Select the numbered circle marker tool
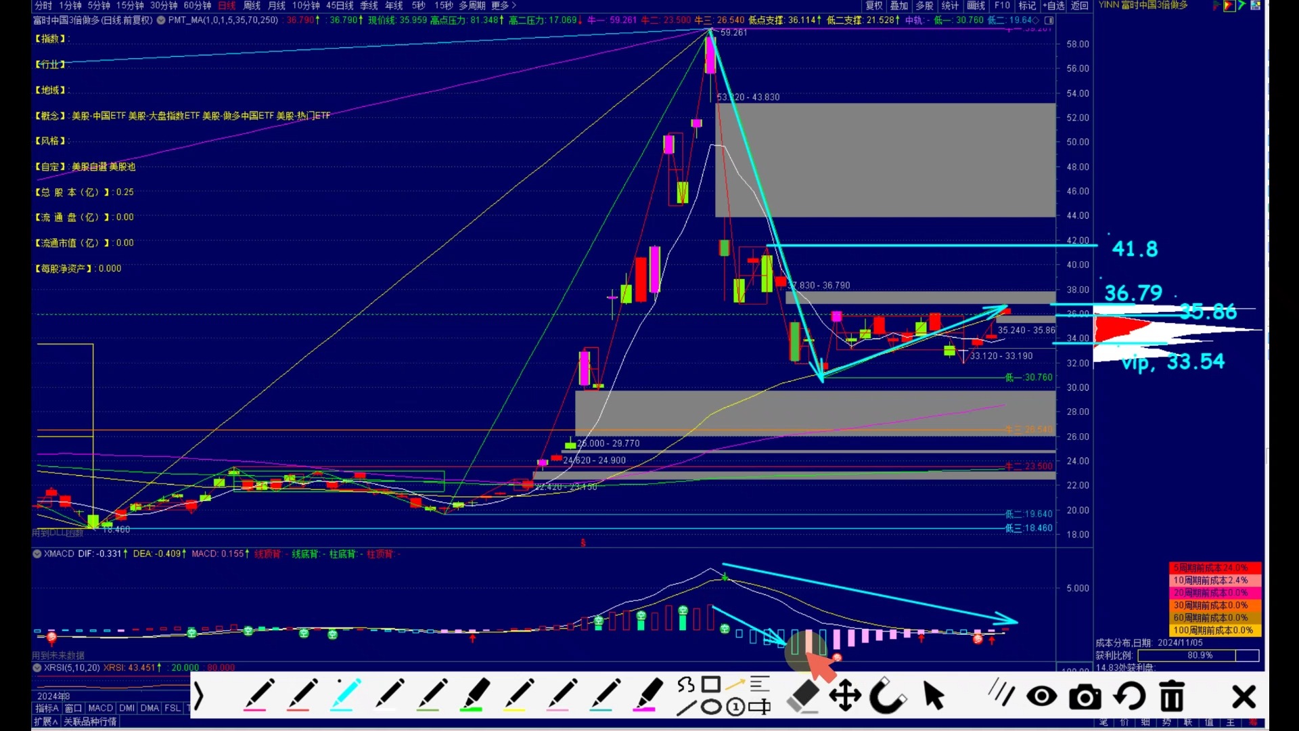The image size is (1299, 731). coord(735,708)
